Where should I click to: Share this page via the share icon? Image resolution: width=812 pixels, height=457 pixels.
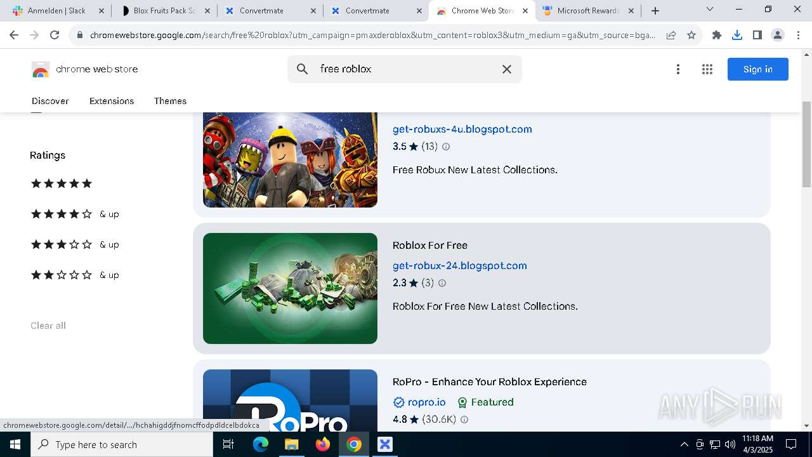(671, 35)
